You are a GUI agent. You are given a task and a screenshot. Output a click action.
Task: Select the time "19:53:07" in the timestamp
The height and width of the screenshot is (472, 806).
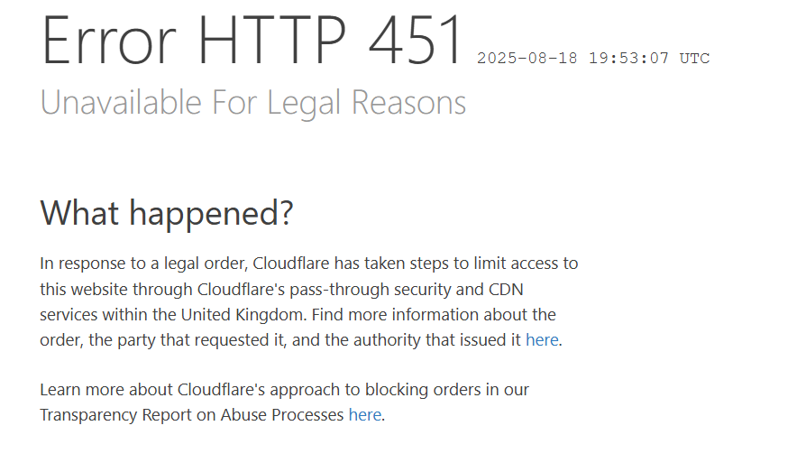pyautogui.click(x=628, y=58)
